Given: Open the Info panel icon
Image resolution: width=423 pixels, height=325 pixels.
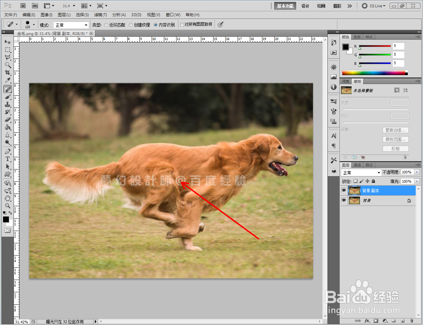Looking at the screenshot, I should (334, 87).
